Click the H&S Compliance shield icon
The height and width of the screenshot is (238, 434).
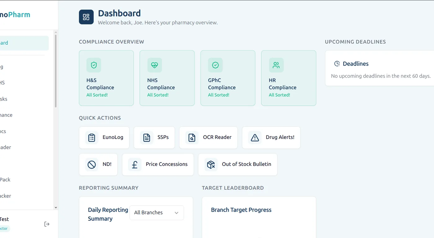click(x=94, y=65)
